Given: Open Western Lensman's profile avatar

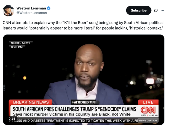Looking at the screenshot, I should [x=8, y=11].
